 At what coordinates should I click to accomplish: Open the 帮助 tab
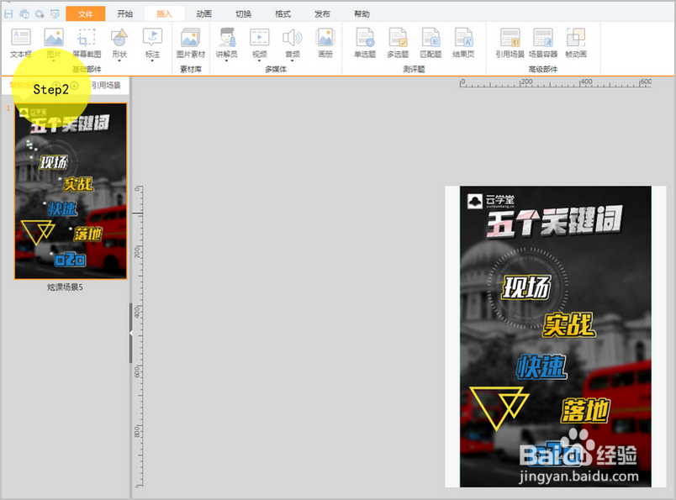(x=362, y=13)
